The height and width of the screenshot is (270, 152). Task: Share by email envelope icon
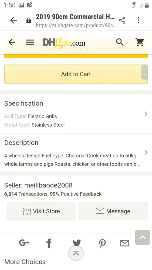coord(125,243)
